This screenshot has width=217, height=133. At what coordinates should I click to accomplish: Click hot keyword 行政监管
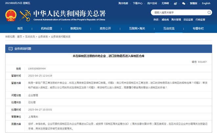[200, 20]
